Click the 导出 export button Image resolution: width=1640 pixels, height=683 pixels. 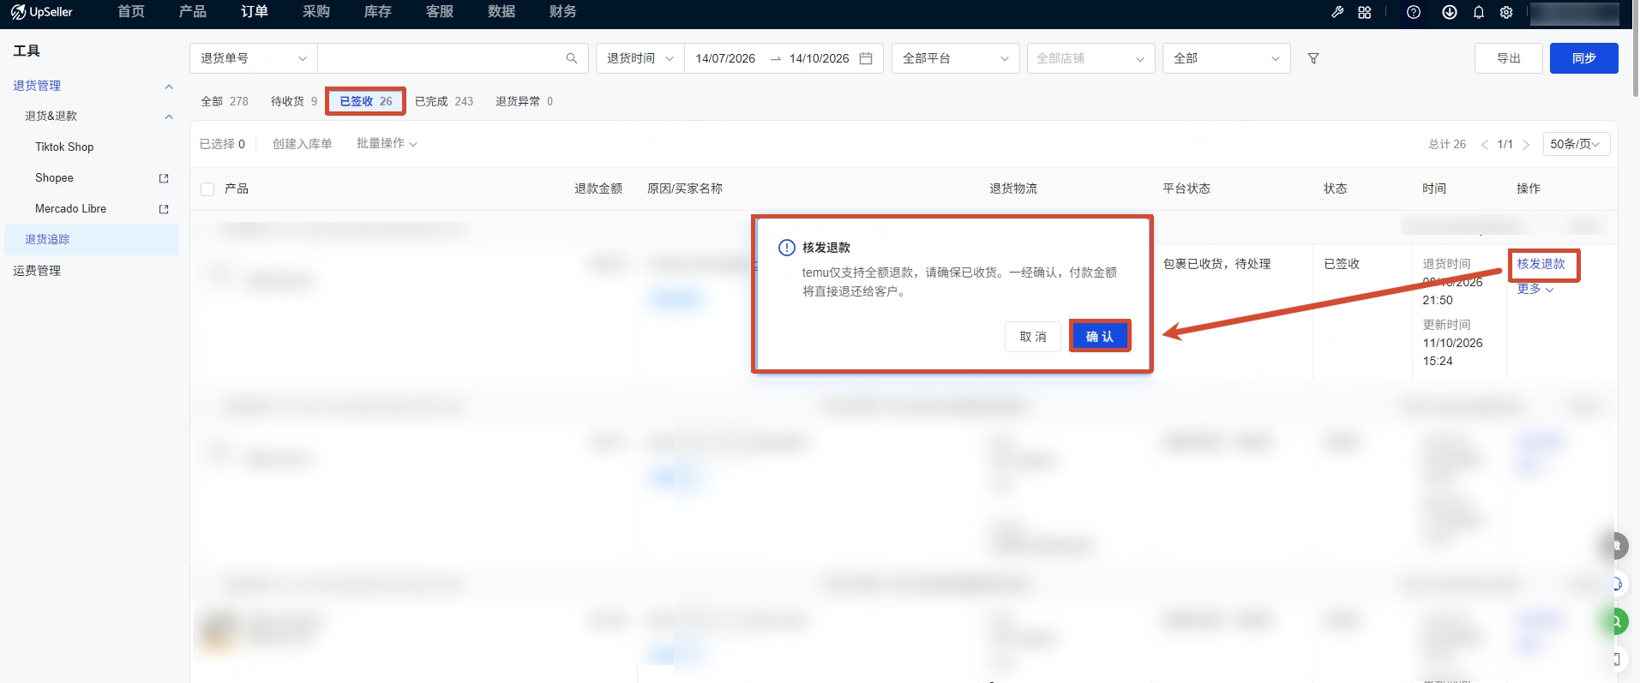(x=1509, y=58)
